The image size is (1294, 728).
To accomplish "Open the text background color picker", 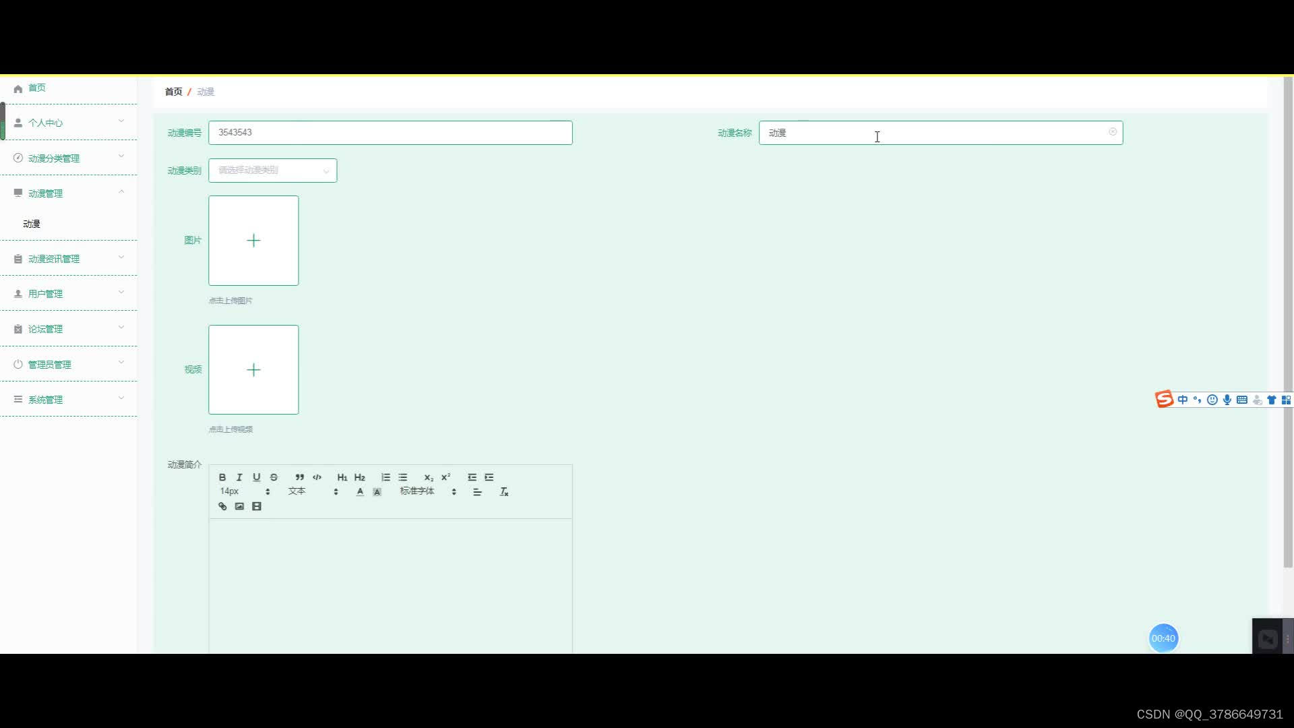I will (377, 492).
